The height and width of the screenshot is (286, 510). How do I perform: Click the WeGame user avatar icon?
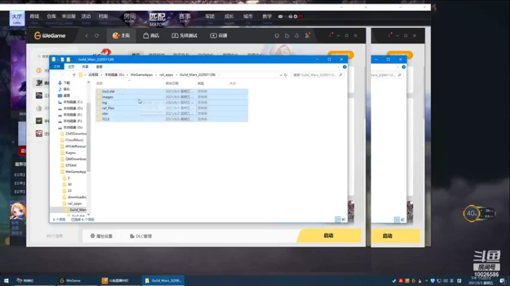pos(307,36)
